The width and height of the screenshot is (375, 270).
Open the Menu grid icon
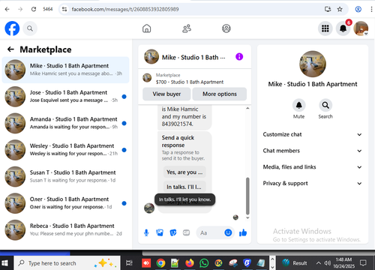coord(325,28)
